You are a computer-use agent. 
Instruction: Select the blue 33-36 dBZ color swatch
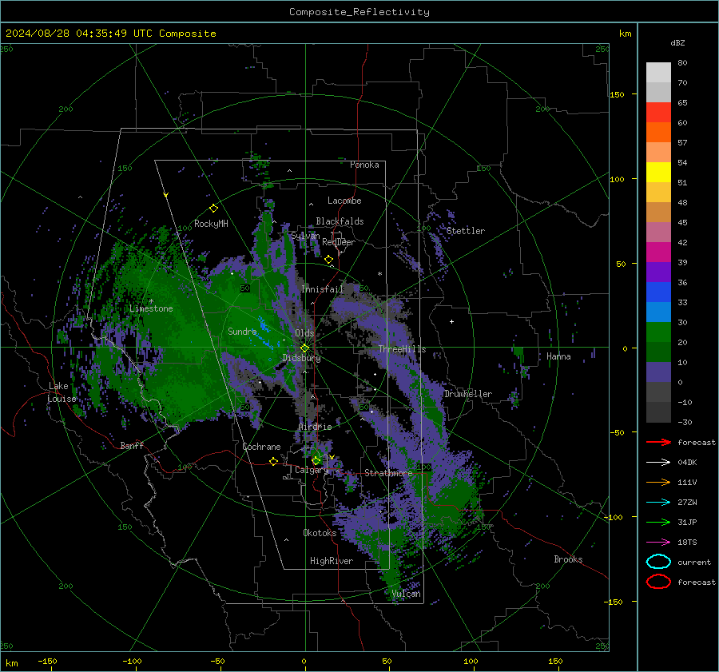point(658,292)
